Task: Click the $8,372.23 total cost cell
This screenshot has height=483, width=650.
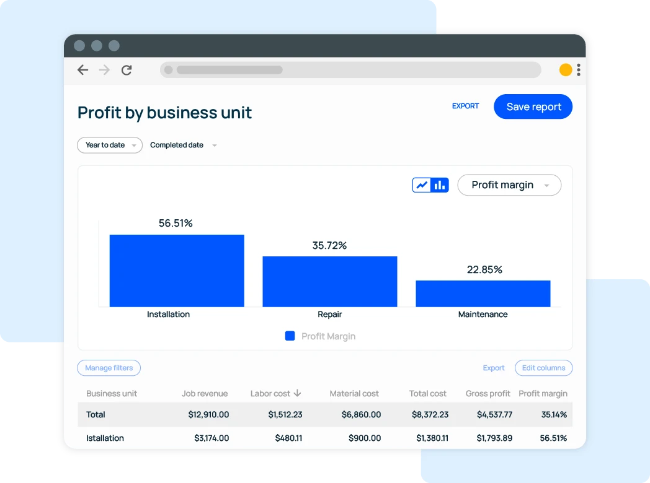Action: (x=430, y=414)
